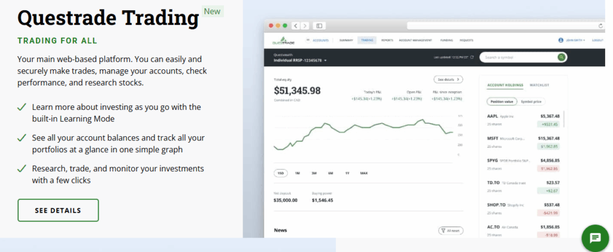Click the New badge beside Questrade Trading

pyautogui.click(x=213, y=11)
